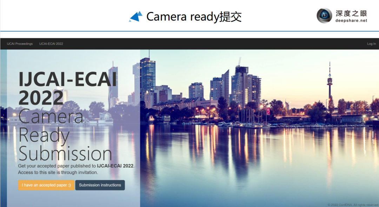This screenshot has width=379, height=207.
Task: Open the Submission instructions button
Action: (x=100, y=185)
